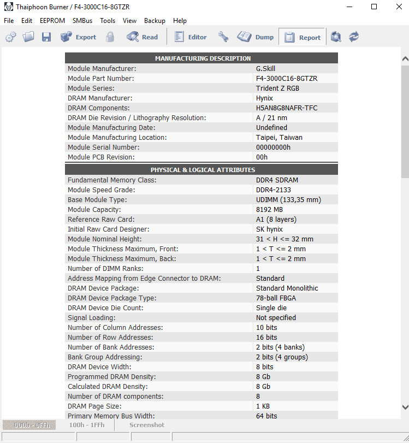409x443 pixels.
Task: Open the View menu
Action: [x=129, y=21]
